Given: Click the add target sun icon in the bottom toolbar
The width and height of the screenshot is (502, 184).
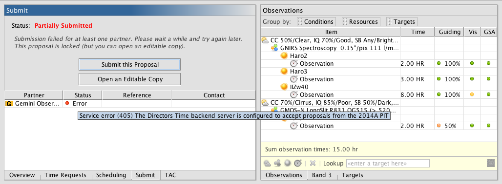Looking at the screenshot, I should point(288,163).
